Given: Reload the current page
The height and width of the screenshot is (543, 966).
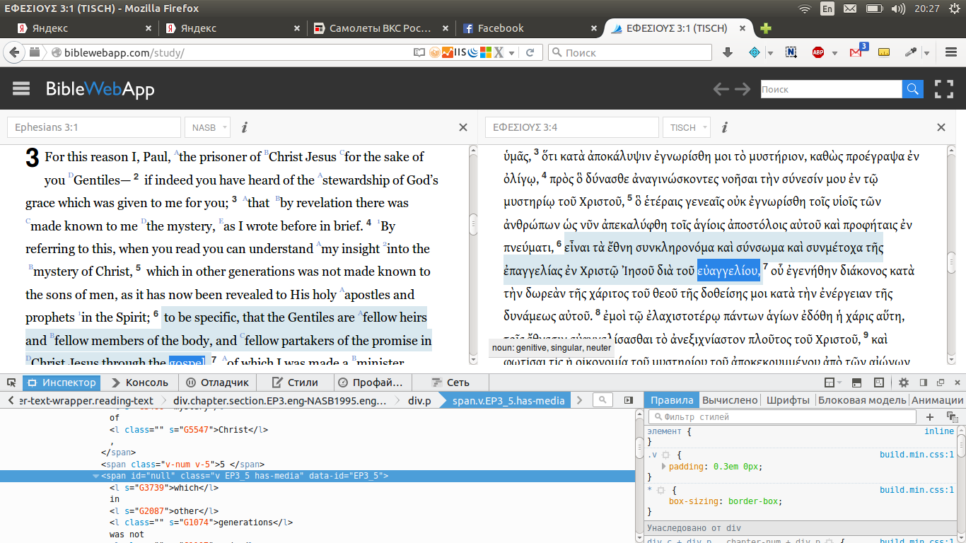Looking at the screenshot, I should tap(530, 52).
